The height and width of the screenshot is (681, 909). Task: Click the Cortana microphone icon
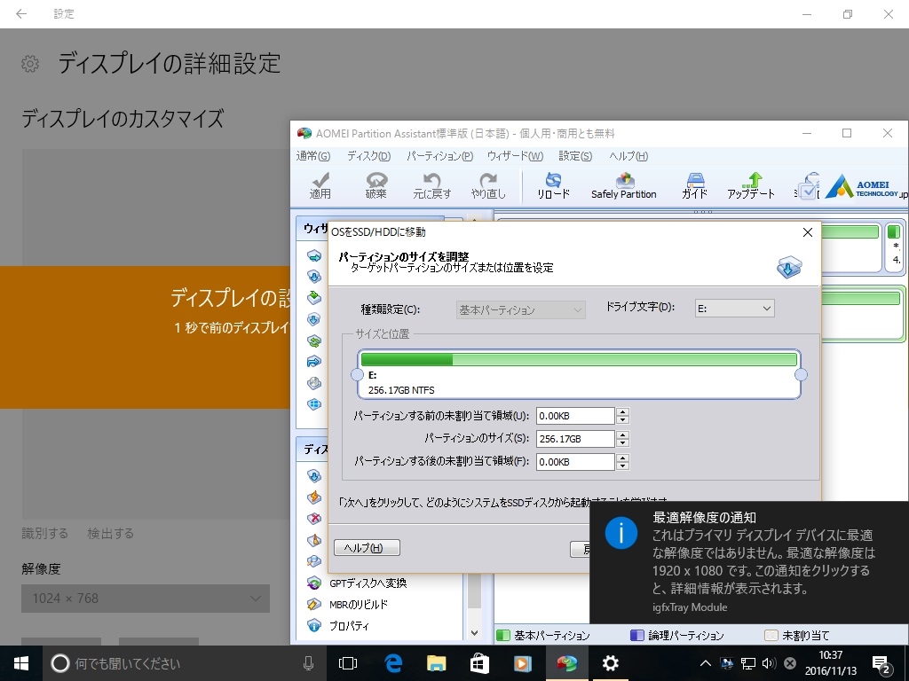coord(308,663)
